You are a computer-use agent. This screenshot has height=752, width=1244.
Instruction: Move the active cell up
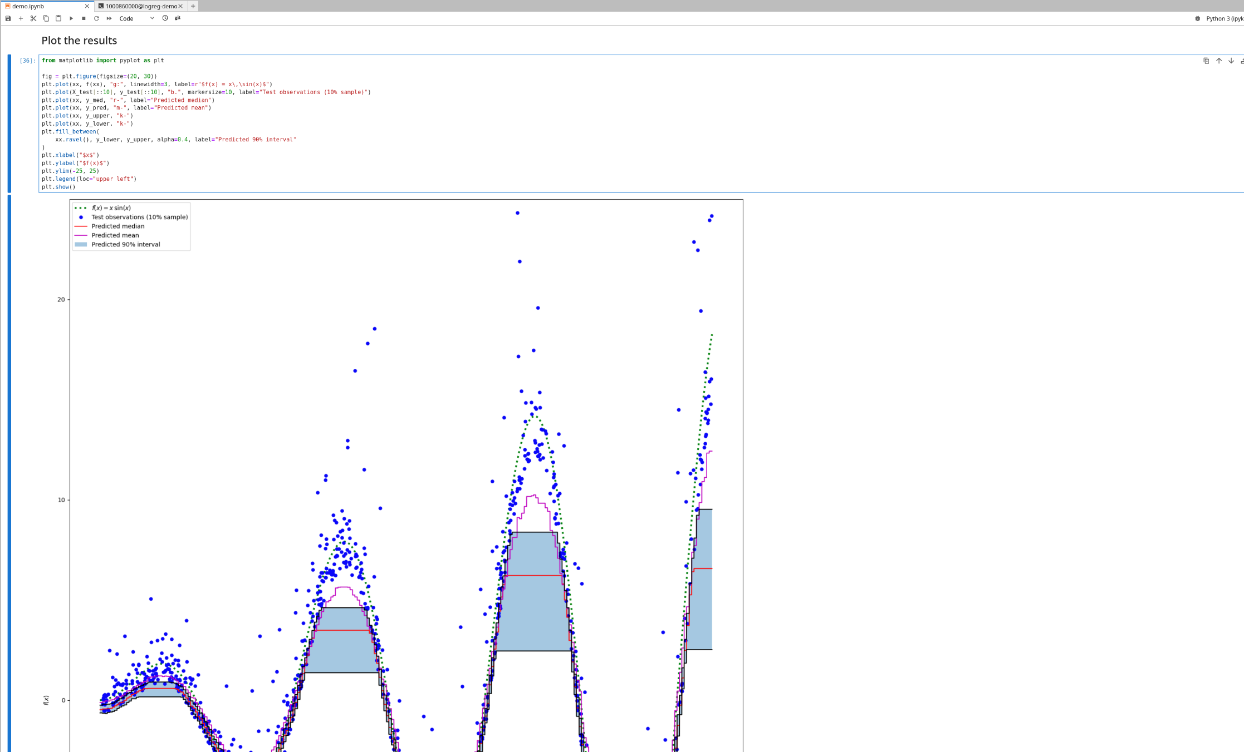(x=1219, y=61)
